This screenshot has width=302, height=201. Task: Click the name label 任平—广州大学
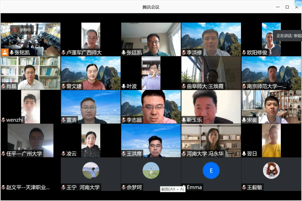24,154
